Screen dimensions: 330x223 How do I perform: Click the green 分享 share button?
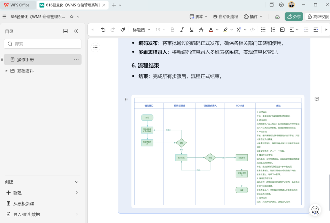[294, 17]
